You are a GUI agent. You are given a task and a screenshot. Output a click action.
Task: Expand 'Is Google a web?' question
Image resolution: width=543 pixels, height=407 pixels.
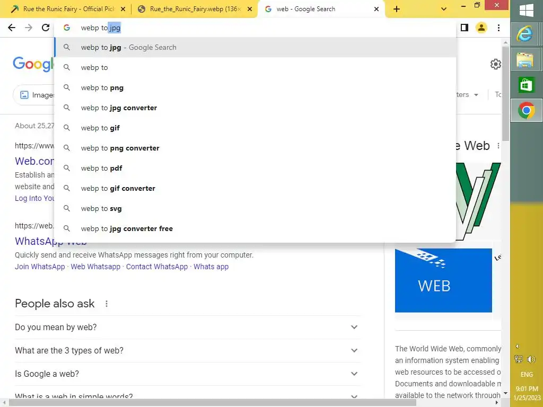tap(187, 374)
